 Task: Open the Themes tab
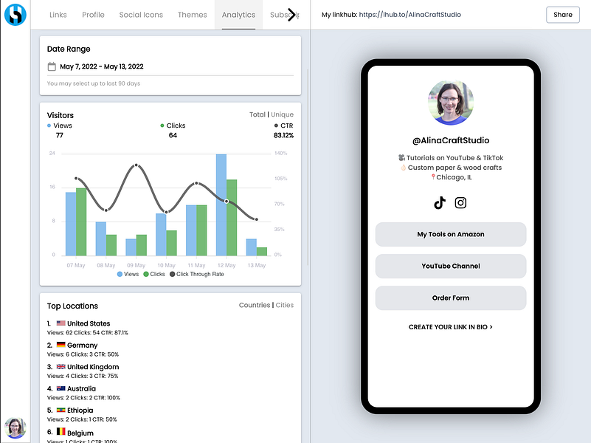pyautogui.click(x=193, y=15)
